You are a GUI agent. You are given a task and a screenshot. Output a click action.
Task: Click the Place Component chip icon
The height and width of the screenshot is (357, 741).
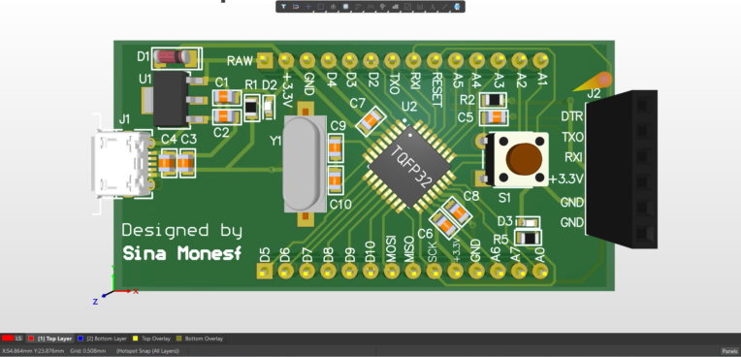point(346,7)
